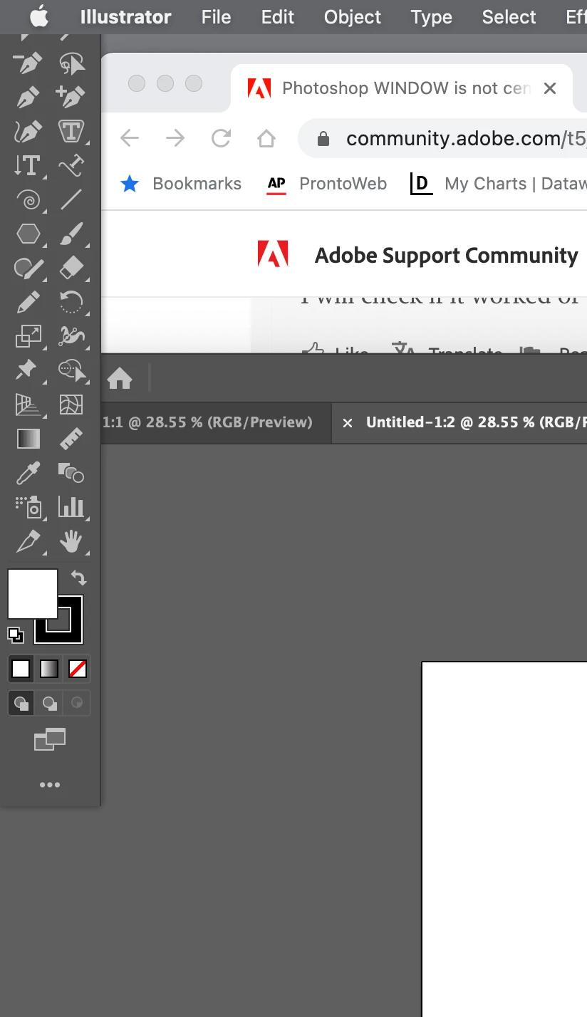Select the Line Segment tool
Image resolution: width=587 pixels, height=1017 pixels.
click(71, 200)
